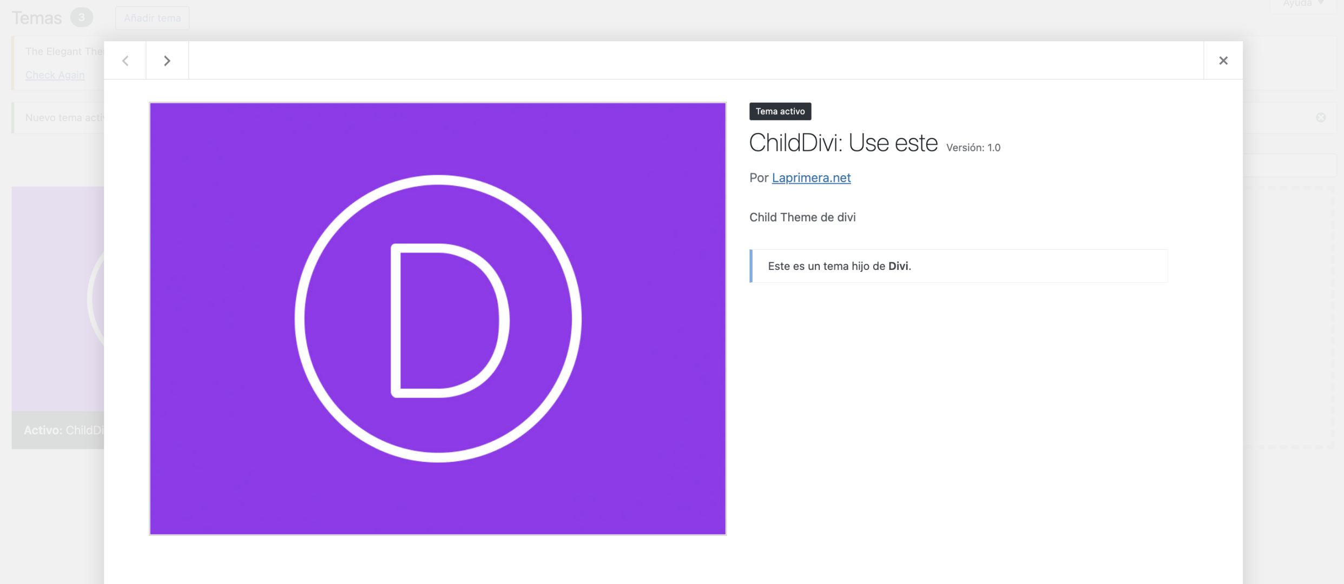Viewport: 1344px width, 584px height.
Task: Click the Versión: 1.0 text
Action: click(x=973, y=148)
